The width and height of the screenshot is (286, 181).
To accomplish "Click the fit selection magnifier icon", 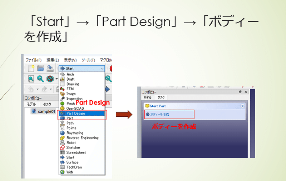I will click(40, 79).
